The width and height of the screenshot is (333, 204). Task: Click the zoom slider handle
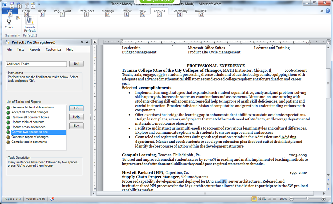click(x=307, y=198)
